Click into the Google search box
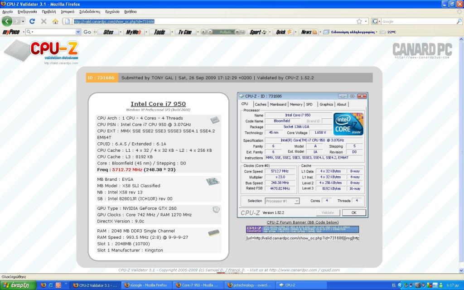The width and height of the screenshot is (464, 290). [x=418, y=21]
